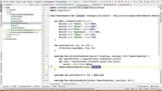This screenshot has height=91, width=162.
Task: Click the Build project hammer icon
Action: click(70, 2)
